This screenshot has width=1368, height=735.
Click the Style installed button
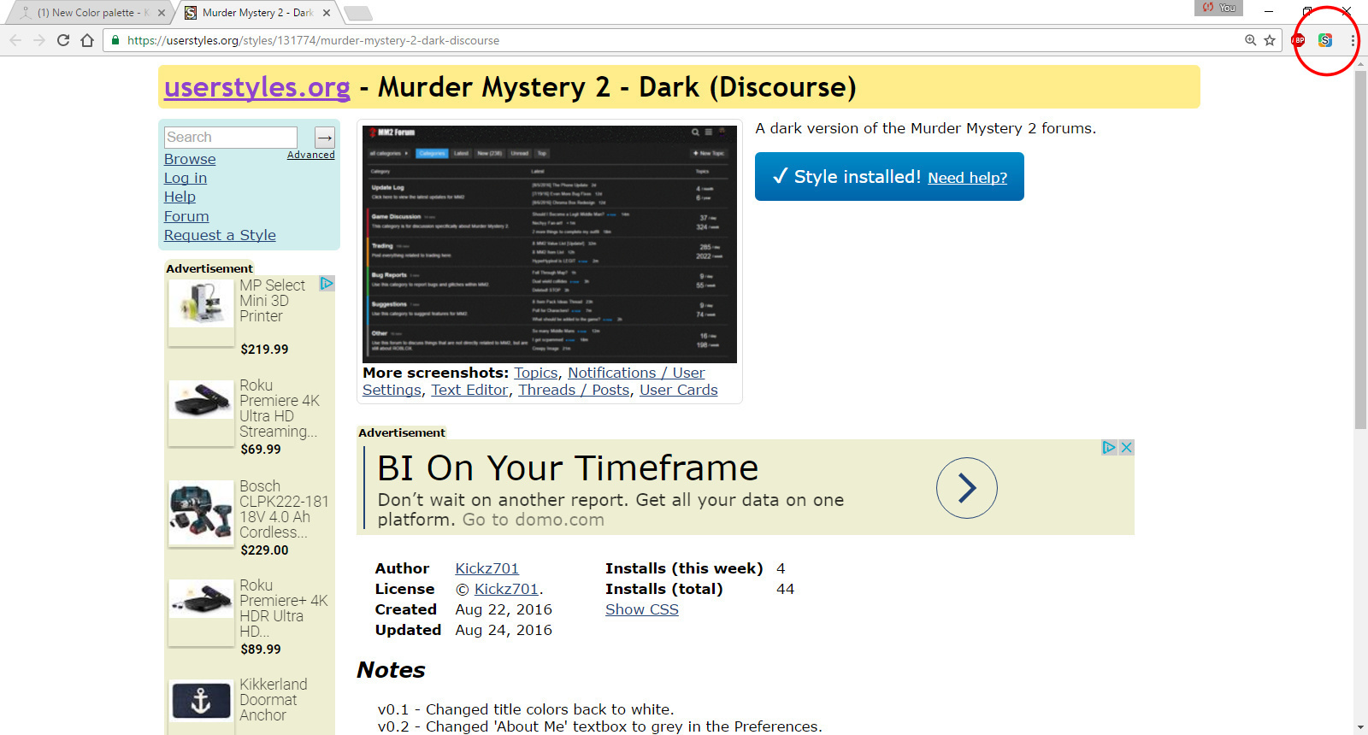click(x=889, y=177)
